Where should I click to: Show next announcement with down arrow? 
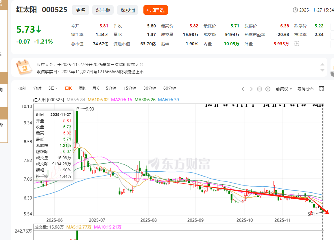(322, 70)
